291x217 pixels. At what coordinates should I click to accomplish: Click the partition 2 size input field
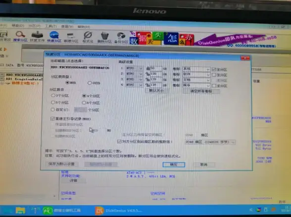click(x=156, y=74)
